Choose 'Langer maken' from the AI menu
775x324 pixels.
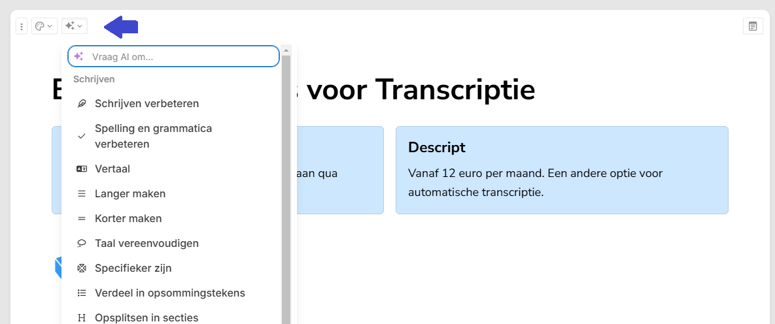[x=130, y=194]
